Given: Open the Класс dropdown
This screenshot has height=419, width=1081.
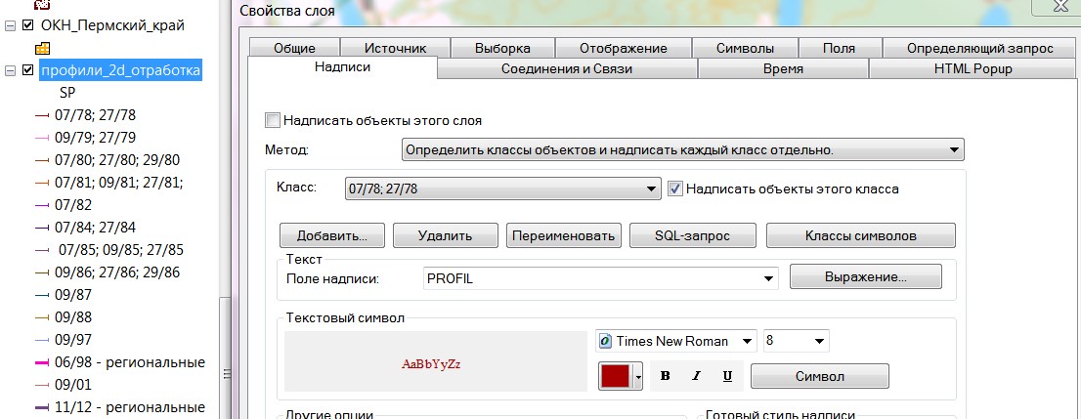Looking at the screenshot, I should pos(650,189).
